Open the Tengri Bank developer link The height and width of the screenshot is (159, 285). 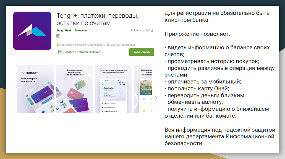[64, 30]
